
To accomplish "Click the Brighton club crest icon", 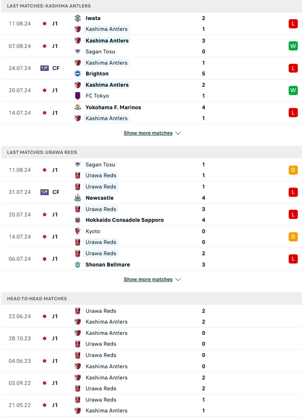I will 78,74.
